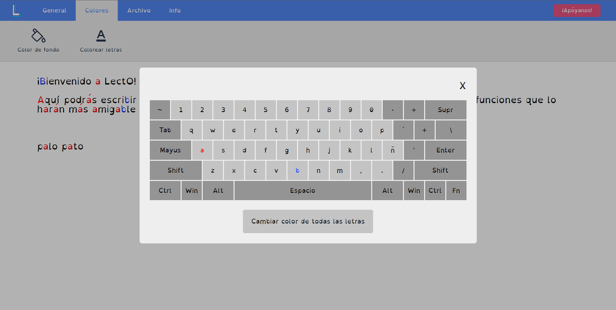The height and width of the screenshot is (310, 616).
Task: Click the number 0 key
Action: 371,110
